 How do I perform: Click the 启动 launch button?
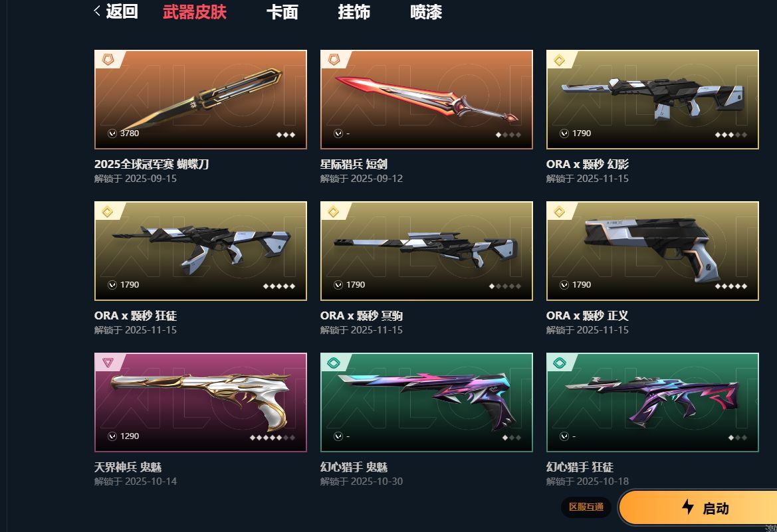tap(698, 507)
